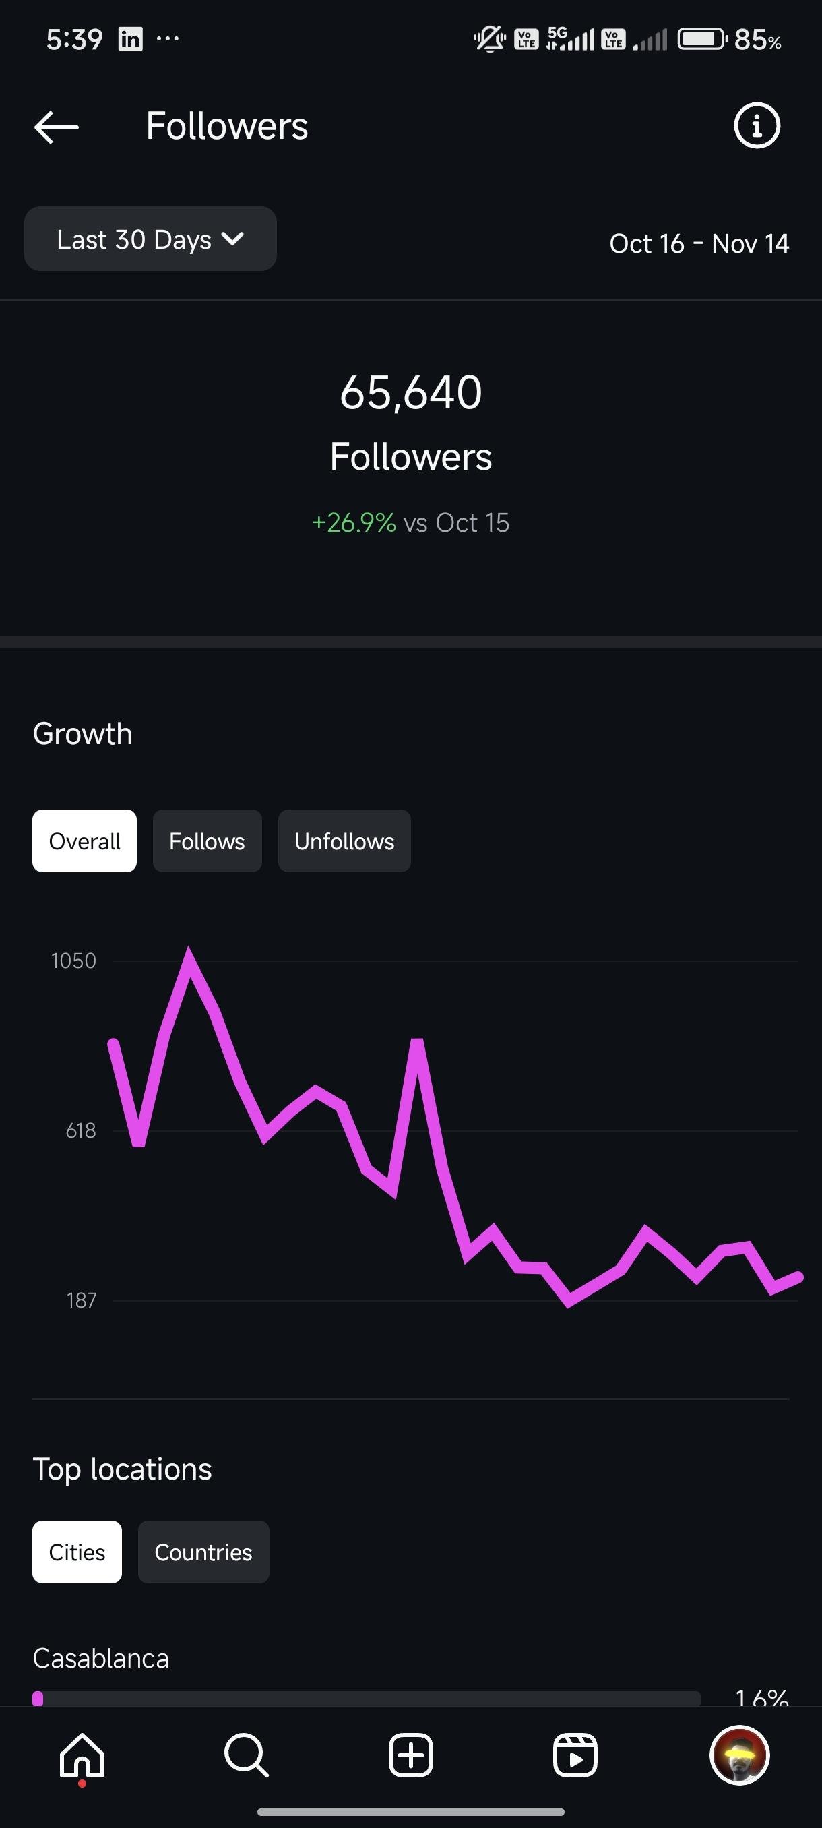822x1828 pixels.
Task: Switch growth chart to Unfollows
Action: point(344,841)
